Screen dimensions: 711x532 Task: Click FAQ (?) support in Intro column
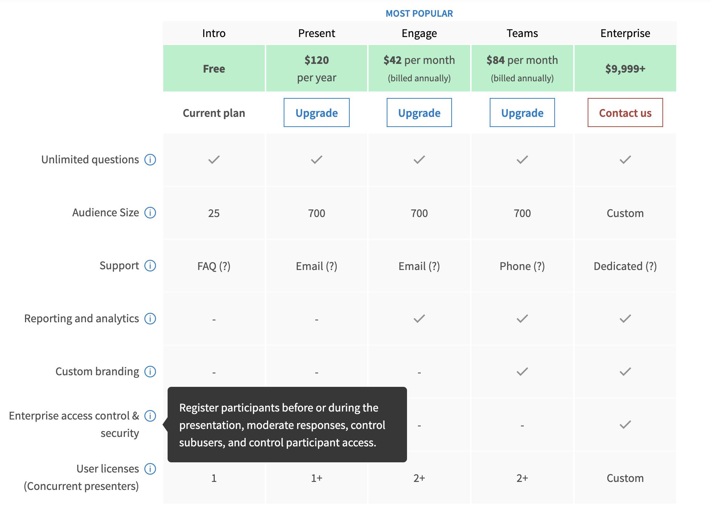[x=214, y=266]
